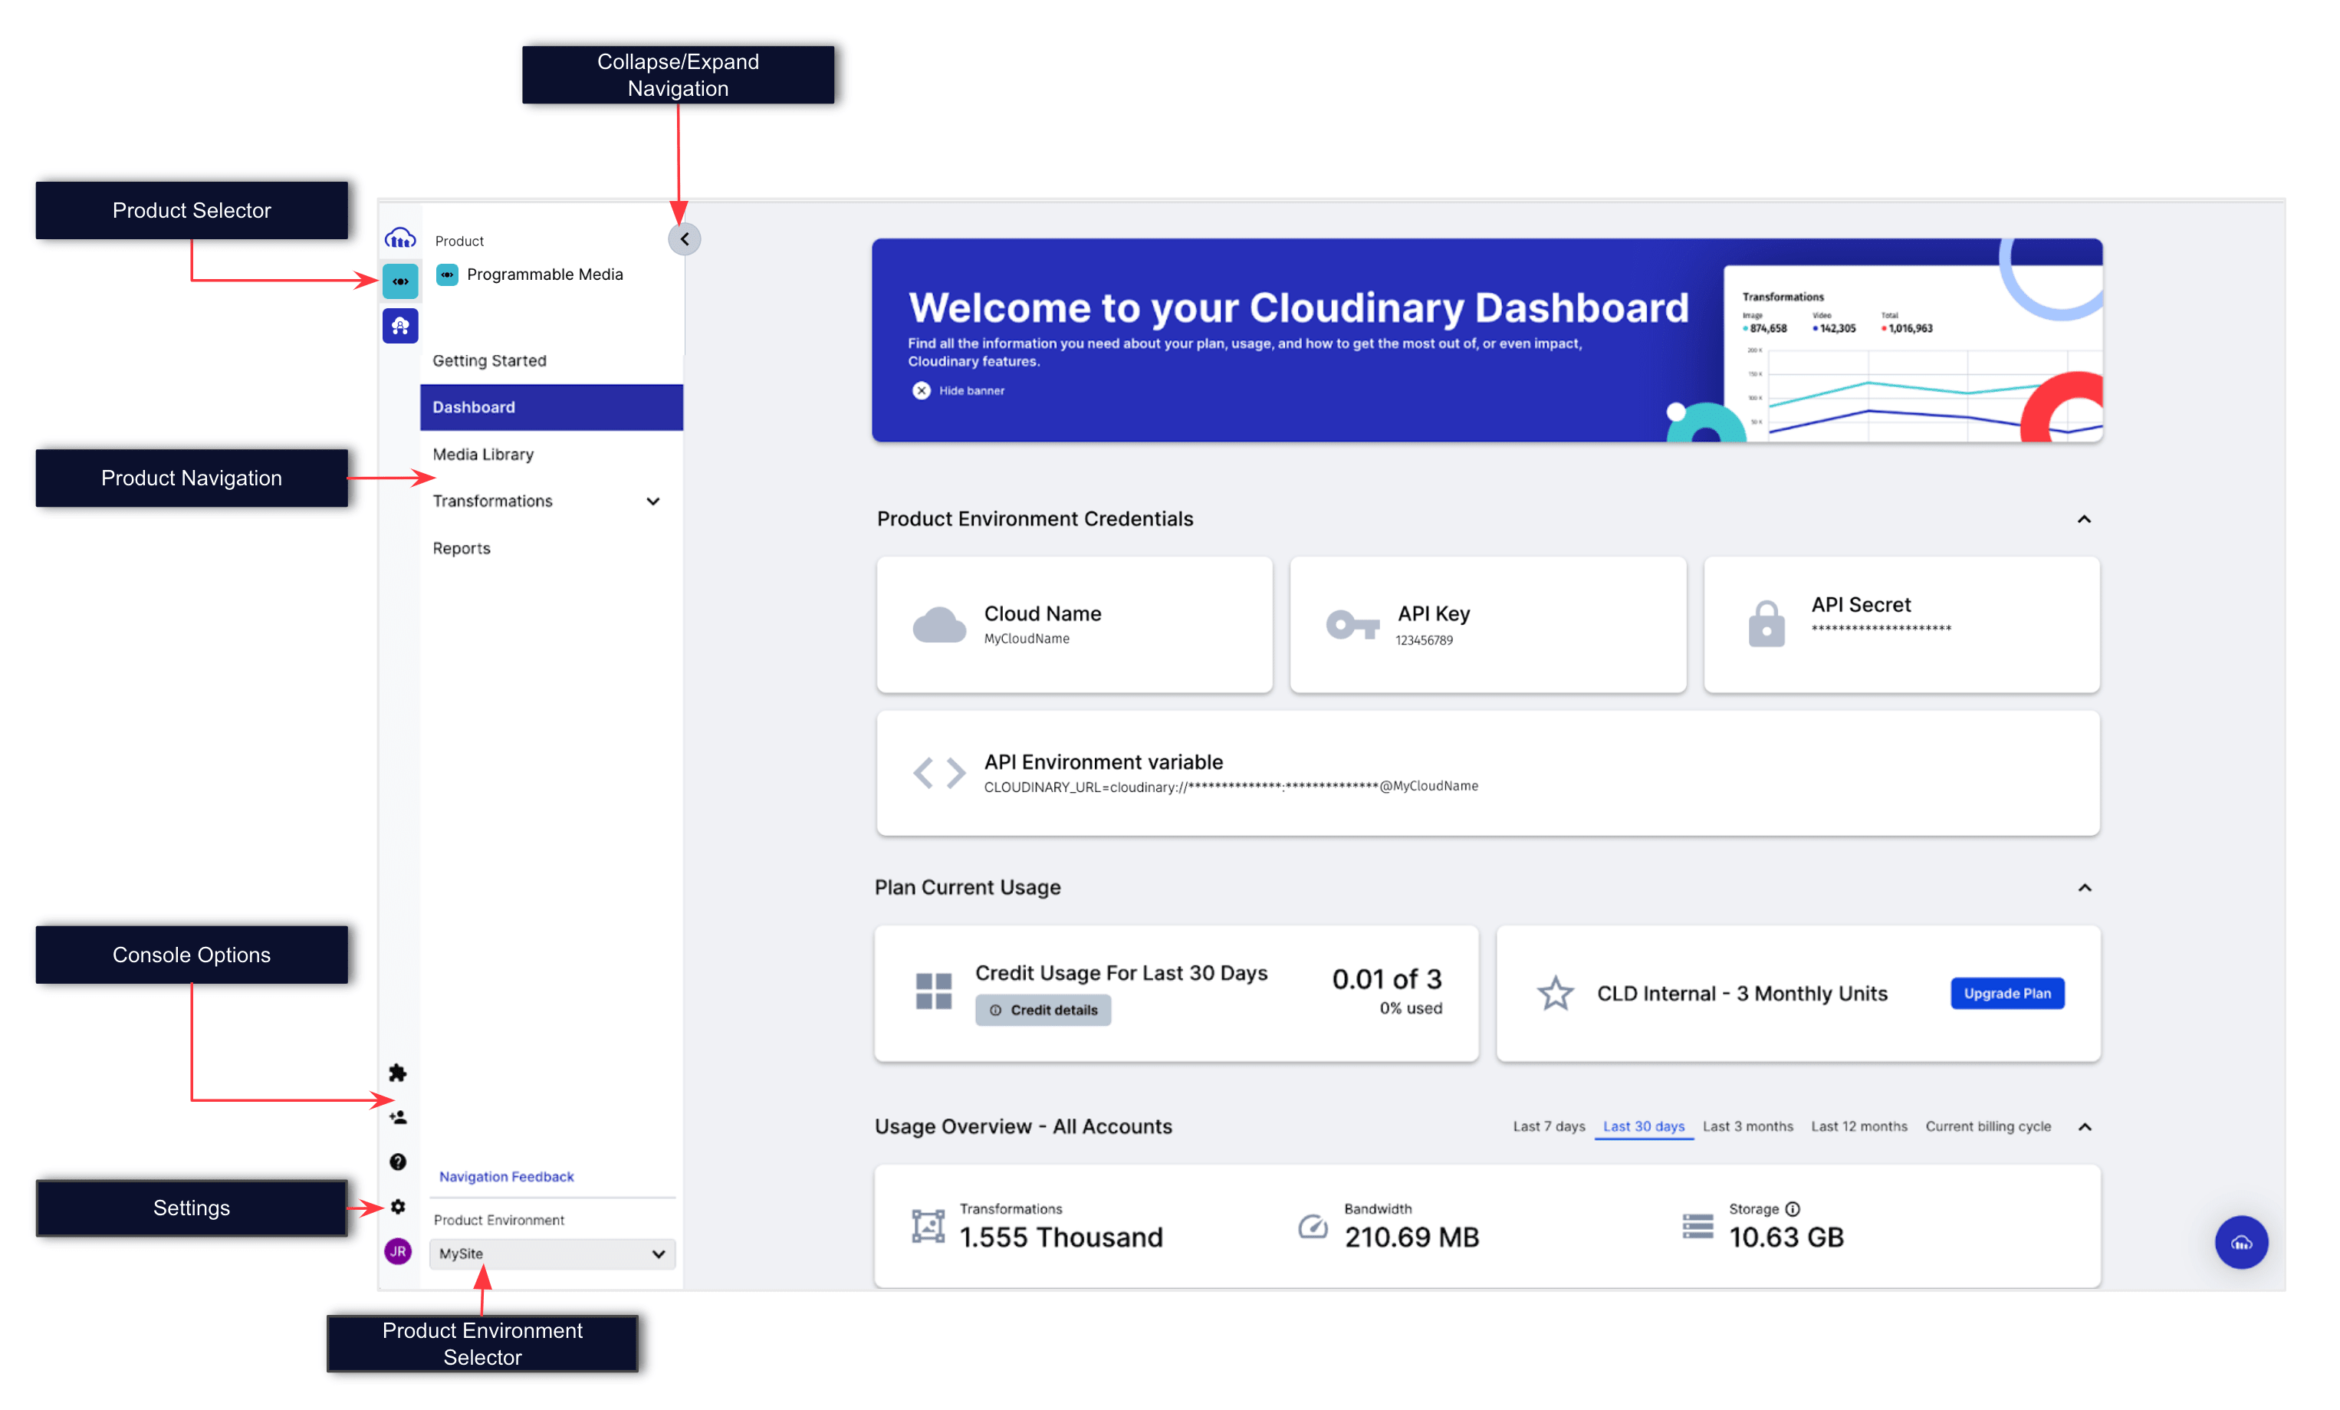This screenshot has width=2340, height=1410.
Task: Click the Cloud Name credential card
Action: [x=1073, y=624]
